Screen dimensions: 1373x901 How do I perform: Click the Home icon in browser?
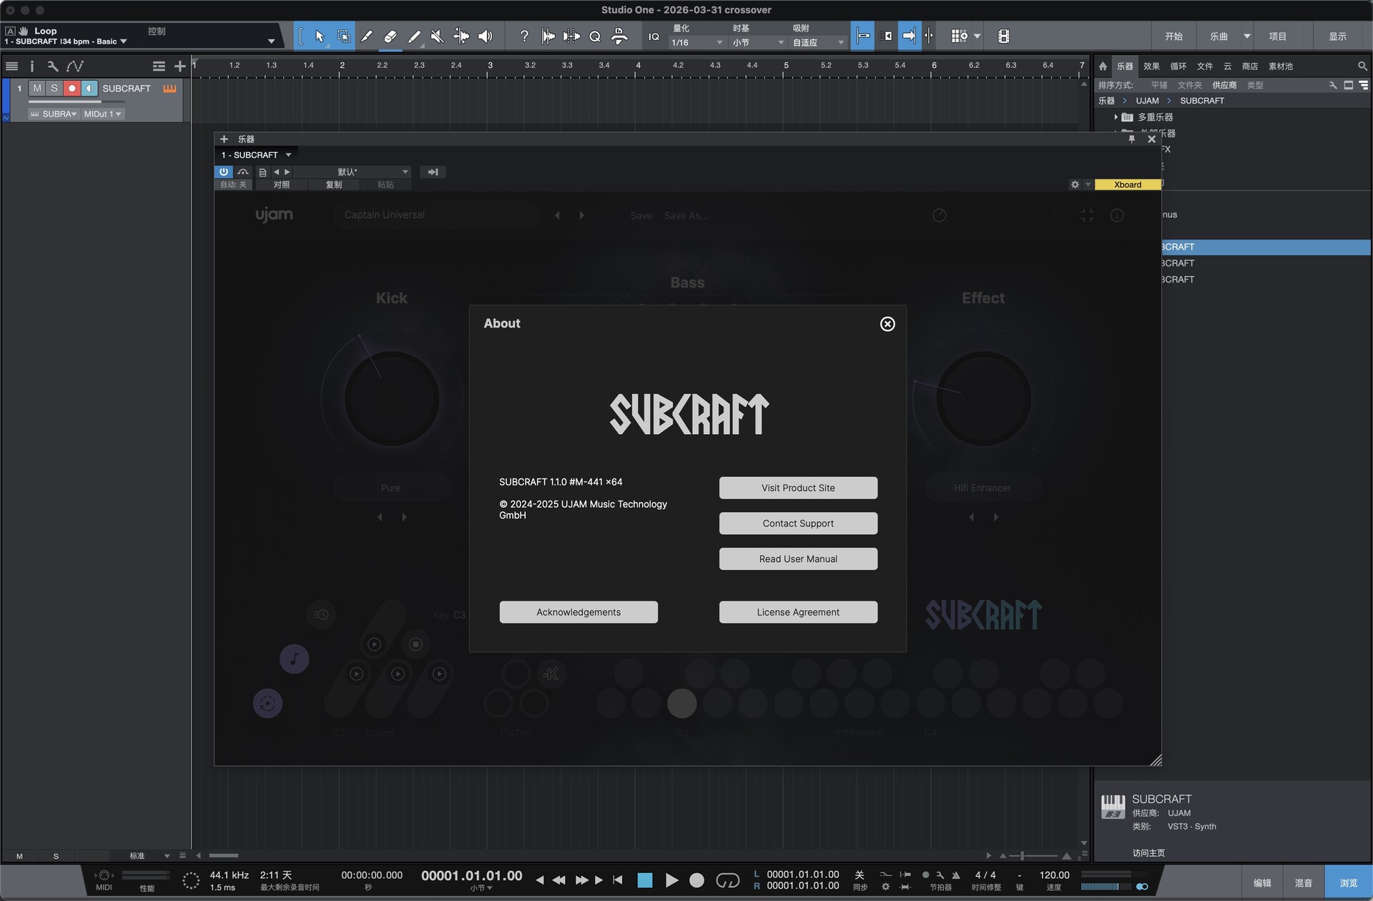pyautogui.click(x=1103, y=66)
